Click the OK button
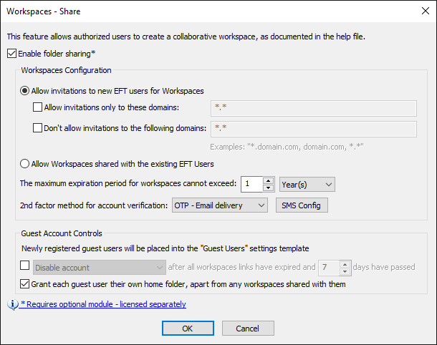437x345 pixels. (x=188, y=328)
